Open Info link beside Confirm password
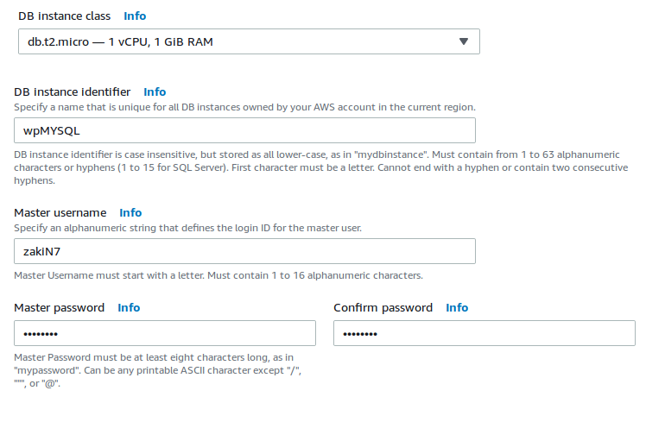Screen dimensions: 646x422 457,307
